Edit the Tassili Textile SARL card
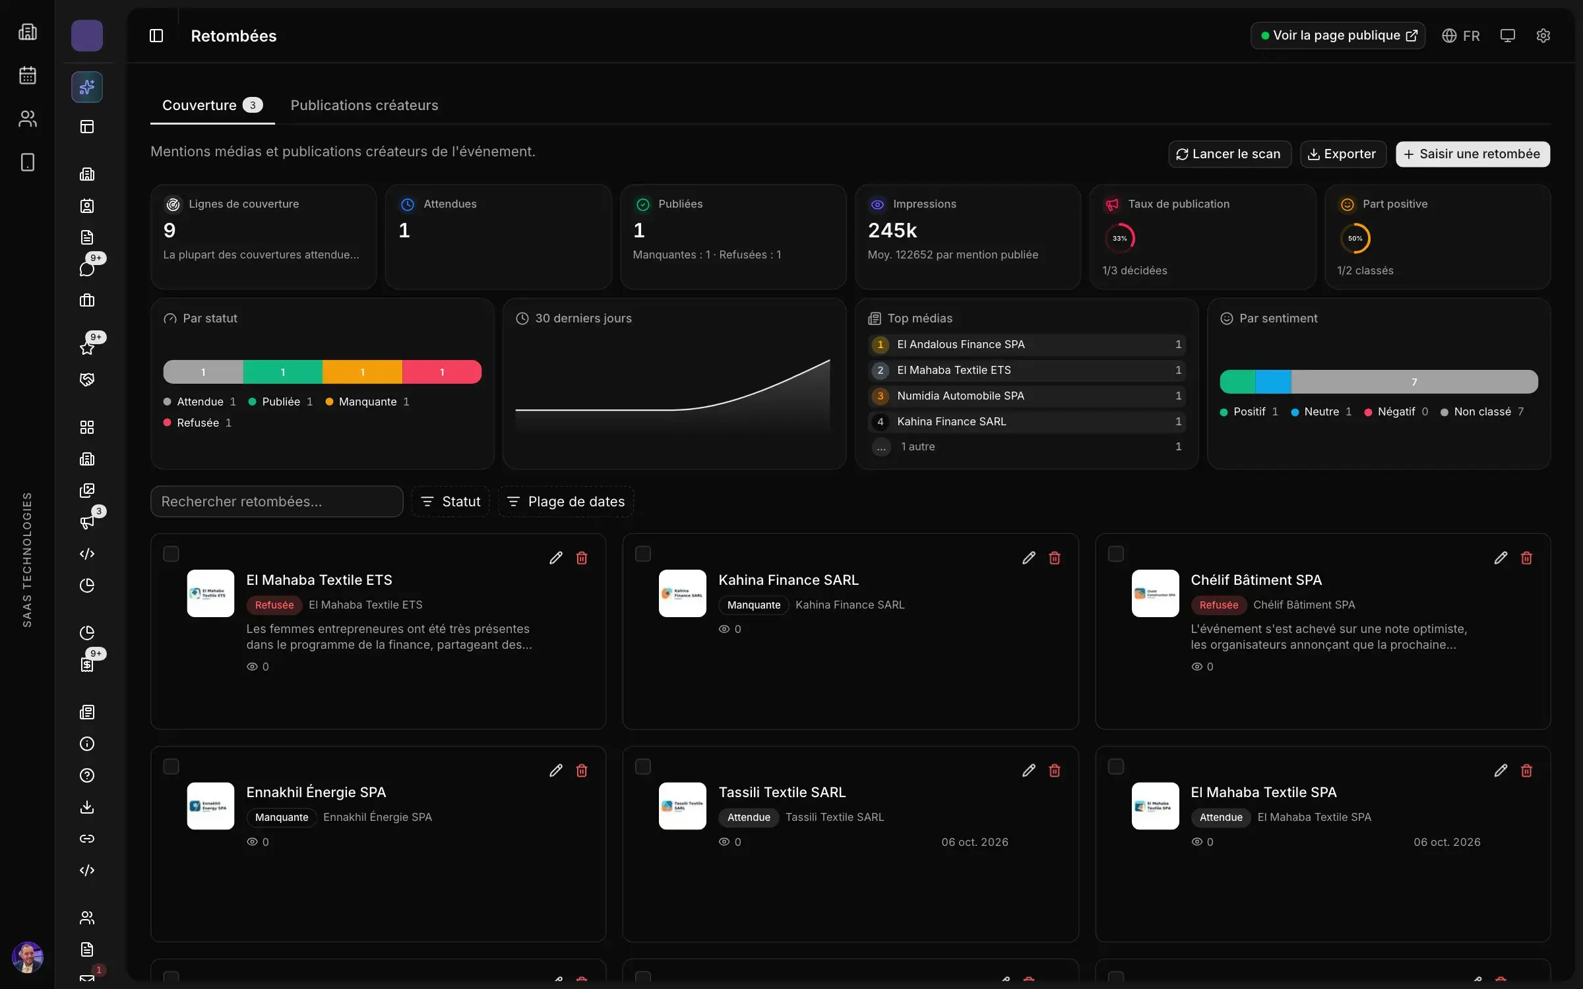1583x989 pixels. pos(1028,770)
